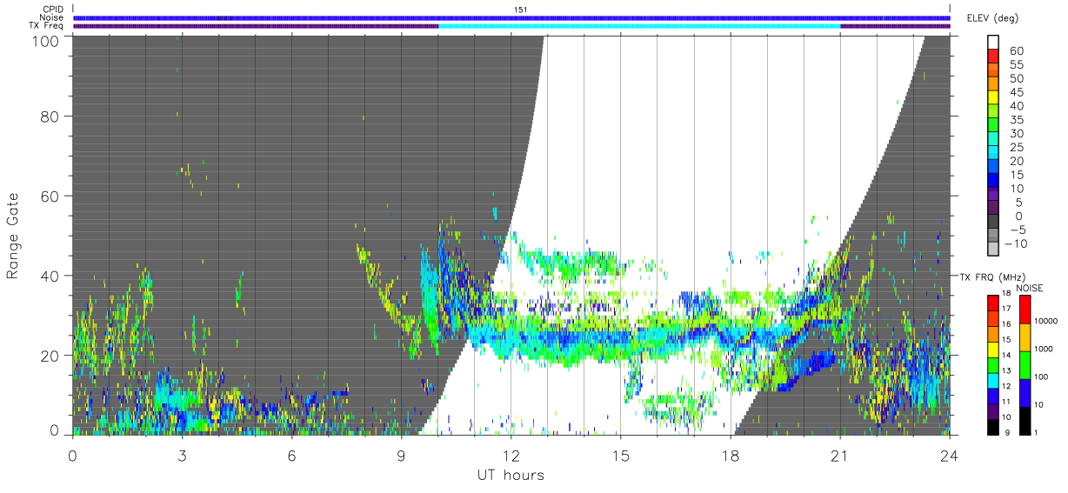Screen dimensions: 1068x493
Task: Click the ELEV colorbar label '−5'
Action: point(1017,230)
